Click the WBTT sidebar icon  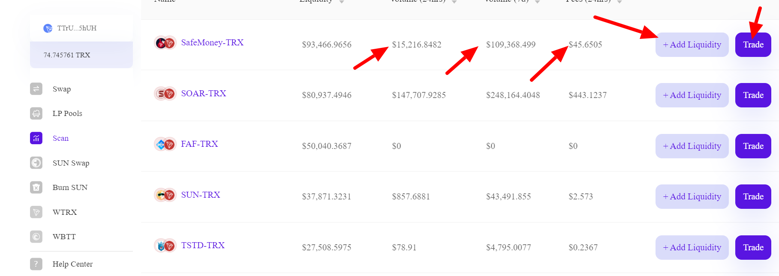point(36,237)
